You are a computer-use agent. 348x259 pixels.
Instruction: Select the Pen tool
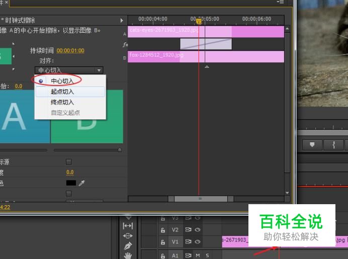[x=128, y=246]
